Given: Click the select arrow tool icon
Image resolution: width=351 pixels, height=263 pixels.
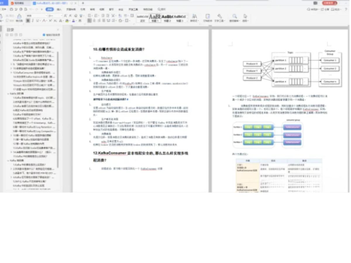Looking at the screenshot, I should 245,16.
